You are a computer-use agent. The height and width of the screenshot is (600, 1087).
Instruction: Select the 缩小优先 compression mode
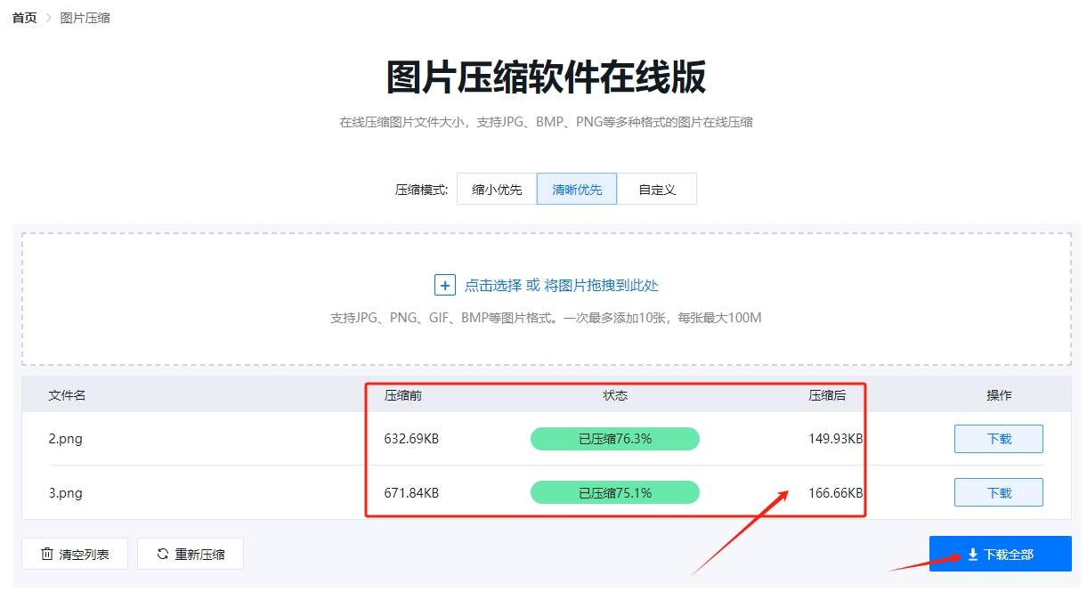pos(496,189)
